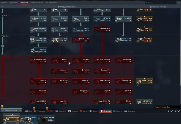
Task: Pick the M.D.452 jet in tree
Action: point(38,50)
